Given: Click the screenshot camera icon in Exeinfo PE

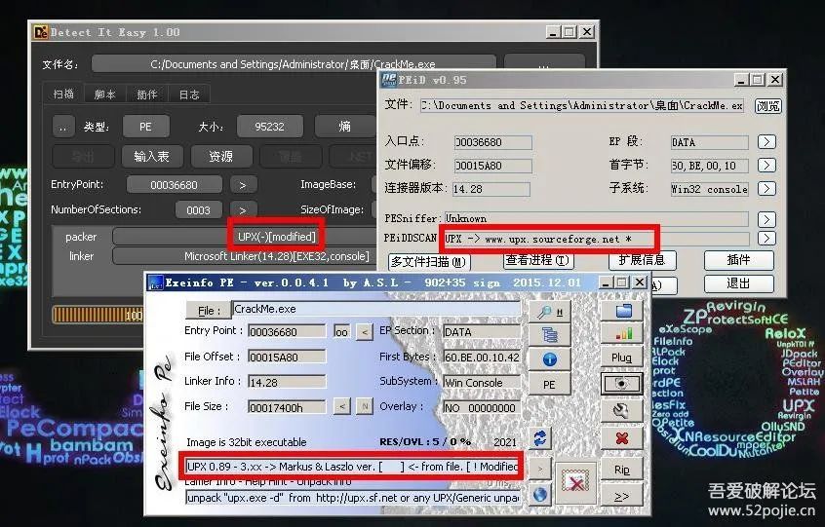Looking at the screenshot, I should coord(621,383).
